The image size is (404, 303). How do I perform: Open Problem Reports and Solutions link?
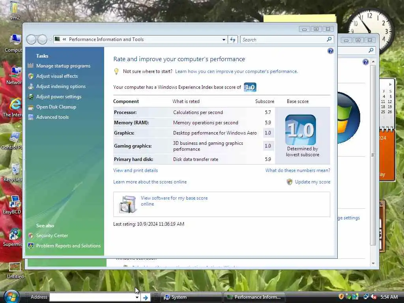68,246
